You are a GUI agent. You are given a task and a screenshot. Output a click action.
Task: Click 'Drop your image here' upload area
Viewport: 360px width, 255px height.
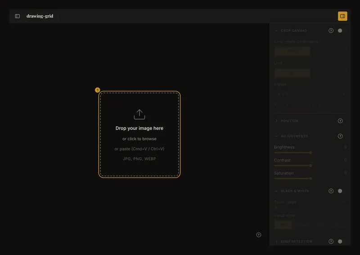click(x=139, y=135)
